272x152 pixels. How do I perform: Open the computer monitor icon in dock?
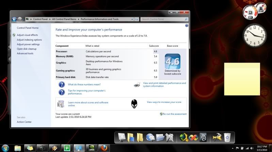[122, 137]
